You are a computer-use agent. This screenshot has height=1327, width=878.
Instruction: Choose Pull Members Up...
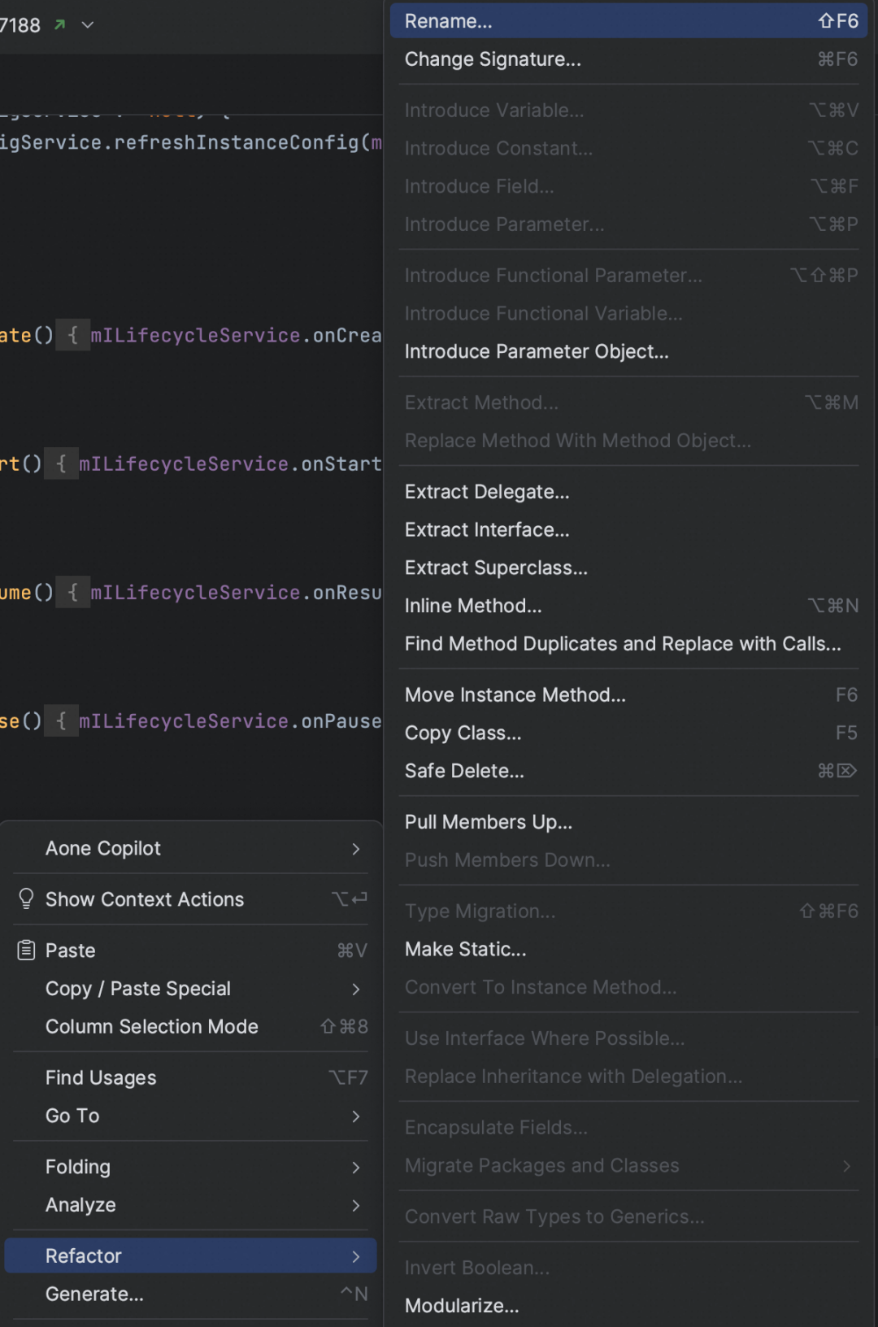[x=628, y=822]
